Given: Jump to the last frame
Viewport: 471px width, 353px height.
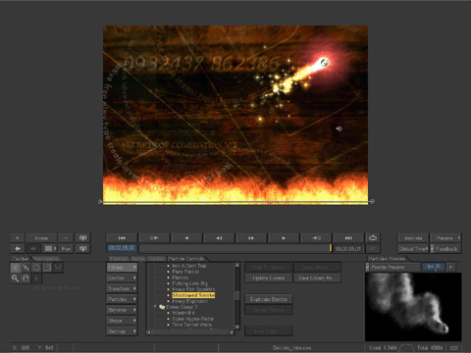Looking at the screenshot, I should (x=348, y=238).
